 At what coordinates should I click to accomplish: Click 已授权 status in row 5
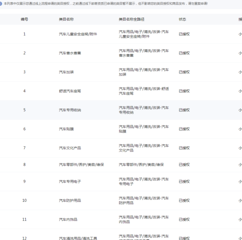tap(184, 110)
